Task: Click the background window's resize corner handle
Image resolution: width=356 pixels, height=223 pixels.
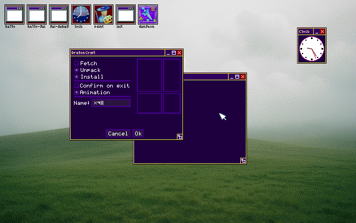Action: coord(243,161)
